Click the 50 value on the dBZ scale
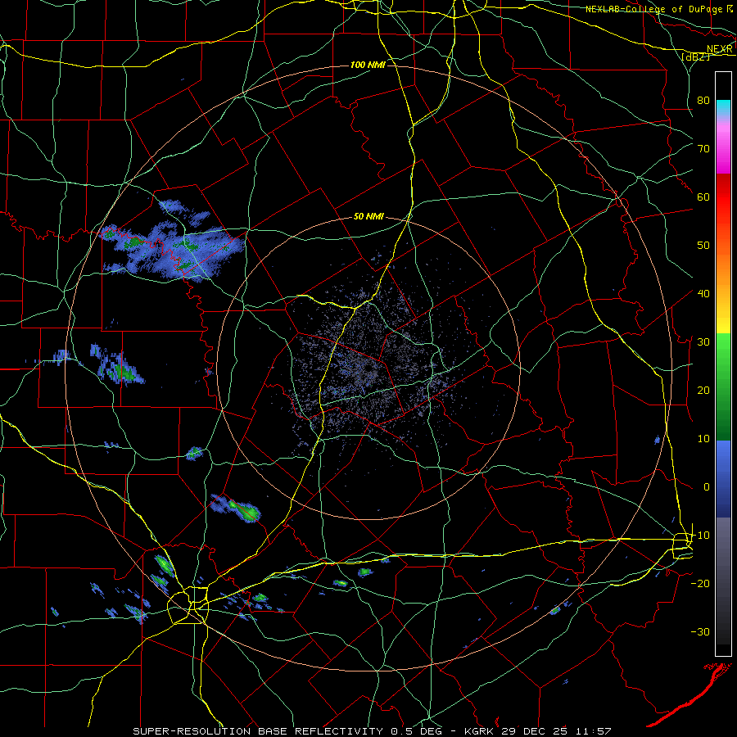The width and height of the screenshot is (737, 737). pyautogui.click(x=703, y=246)
